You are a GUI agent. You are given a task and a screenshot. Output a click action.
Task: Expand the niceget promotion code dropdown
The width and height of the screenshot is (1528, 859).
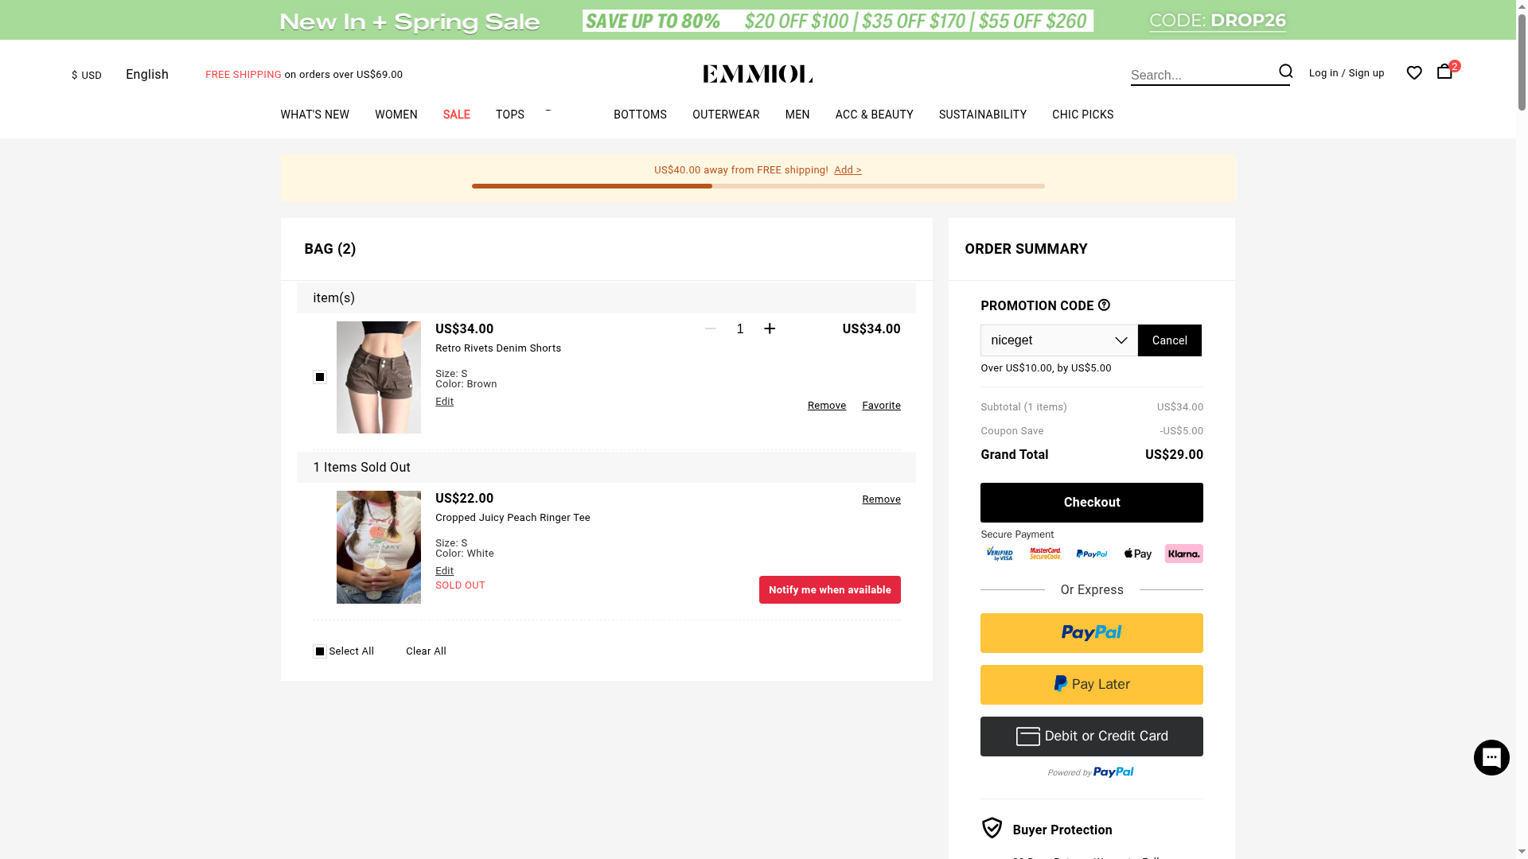pos(1121,340)
